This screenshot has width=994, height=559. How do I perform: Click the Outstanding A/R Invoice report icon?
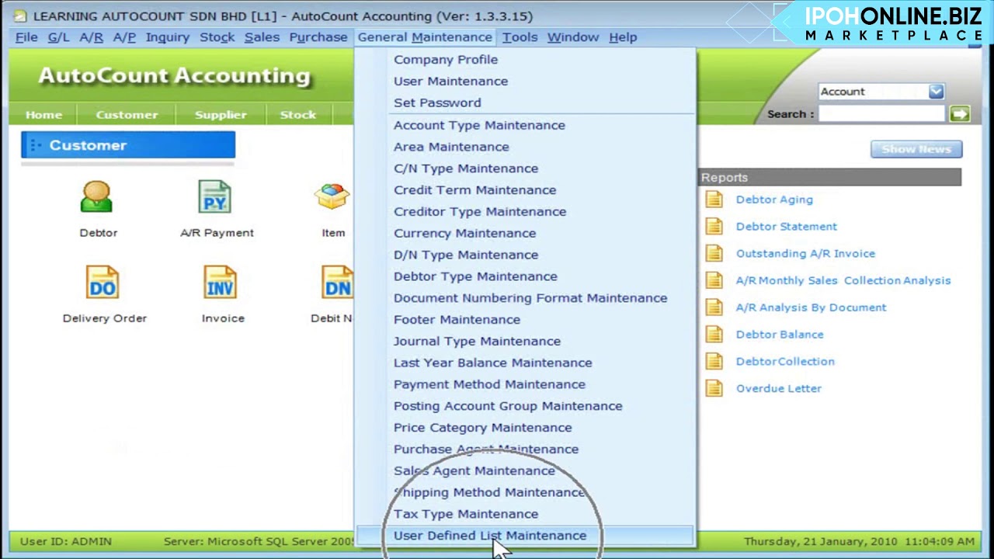click(714, 254)
